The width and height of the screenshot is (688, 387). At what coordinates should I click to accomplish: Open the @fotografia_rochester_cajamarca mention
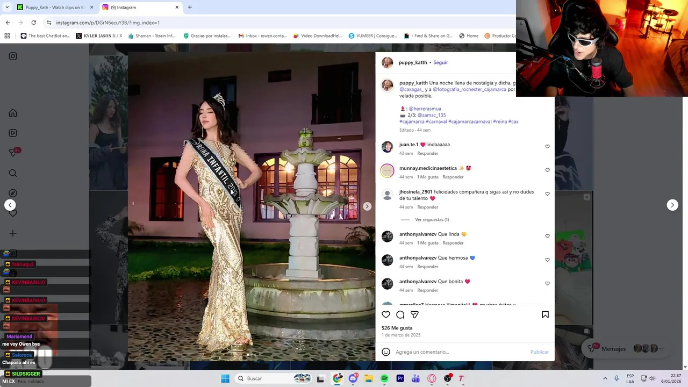point(469,89)
